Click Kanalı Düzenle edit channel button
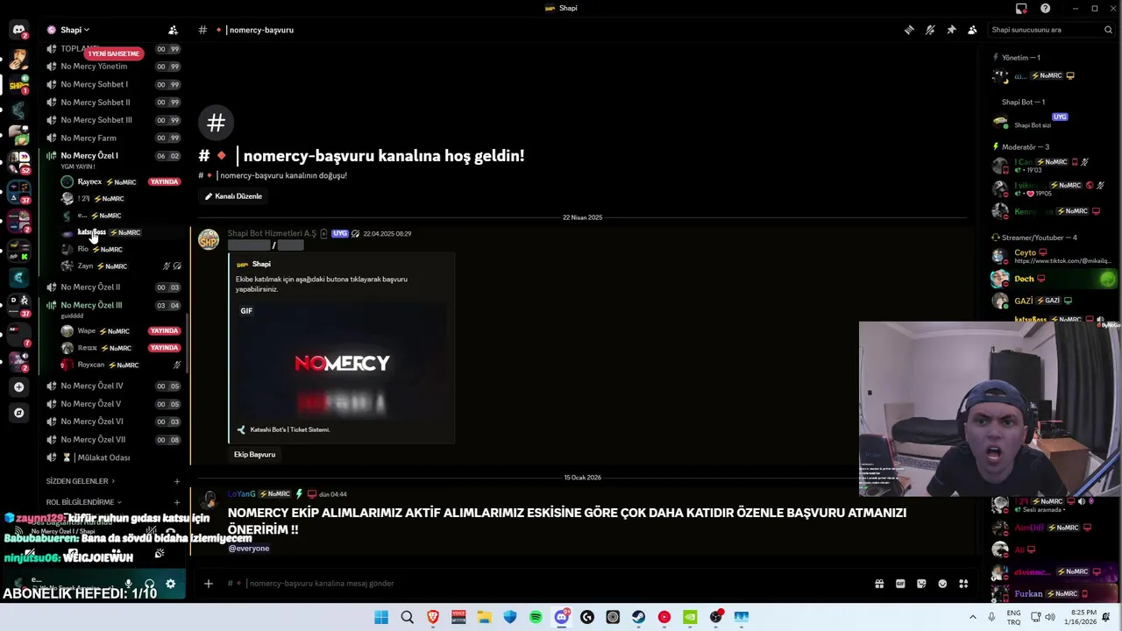The width and height of the screenshot is (1122, 631). tap(233, 196)
